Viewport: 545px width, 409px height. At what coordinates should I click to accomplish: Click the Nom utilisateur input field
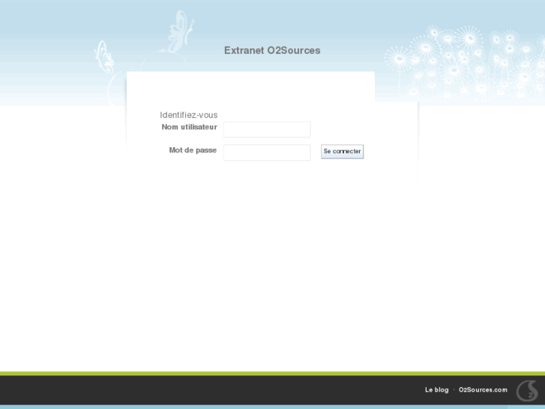(x=267, y=130)
